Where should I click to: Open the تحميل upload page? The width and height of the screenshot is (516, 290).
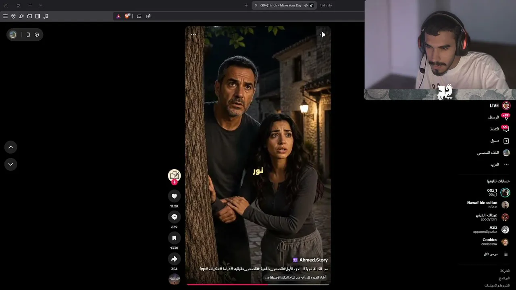[500, 141]
